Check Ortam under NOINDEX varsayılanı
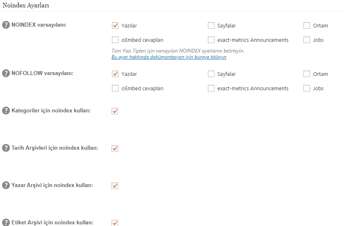Viewport: 344px width, 226px height. point(307,25)
